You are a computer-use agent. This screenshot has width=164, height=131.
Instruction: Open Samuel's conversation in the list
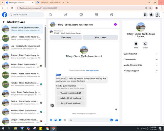(22, 38)
